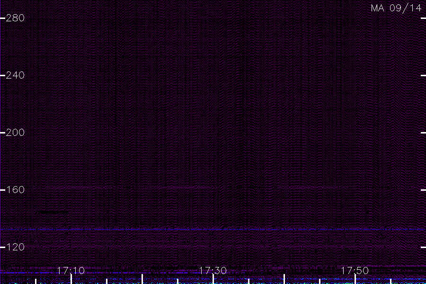Image resolution: width=426 pixels, height=284 pixels.
Task: Click the 240 frequency axis label
Action: [15, 75]
